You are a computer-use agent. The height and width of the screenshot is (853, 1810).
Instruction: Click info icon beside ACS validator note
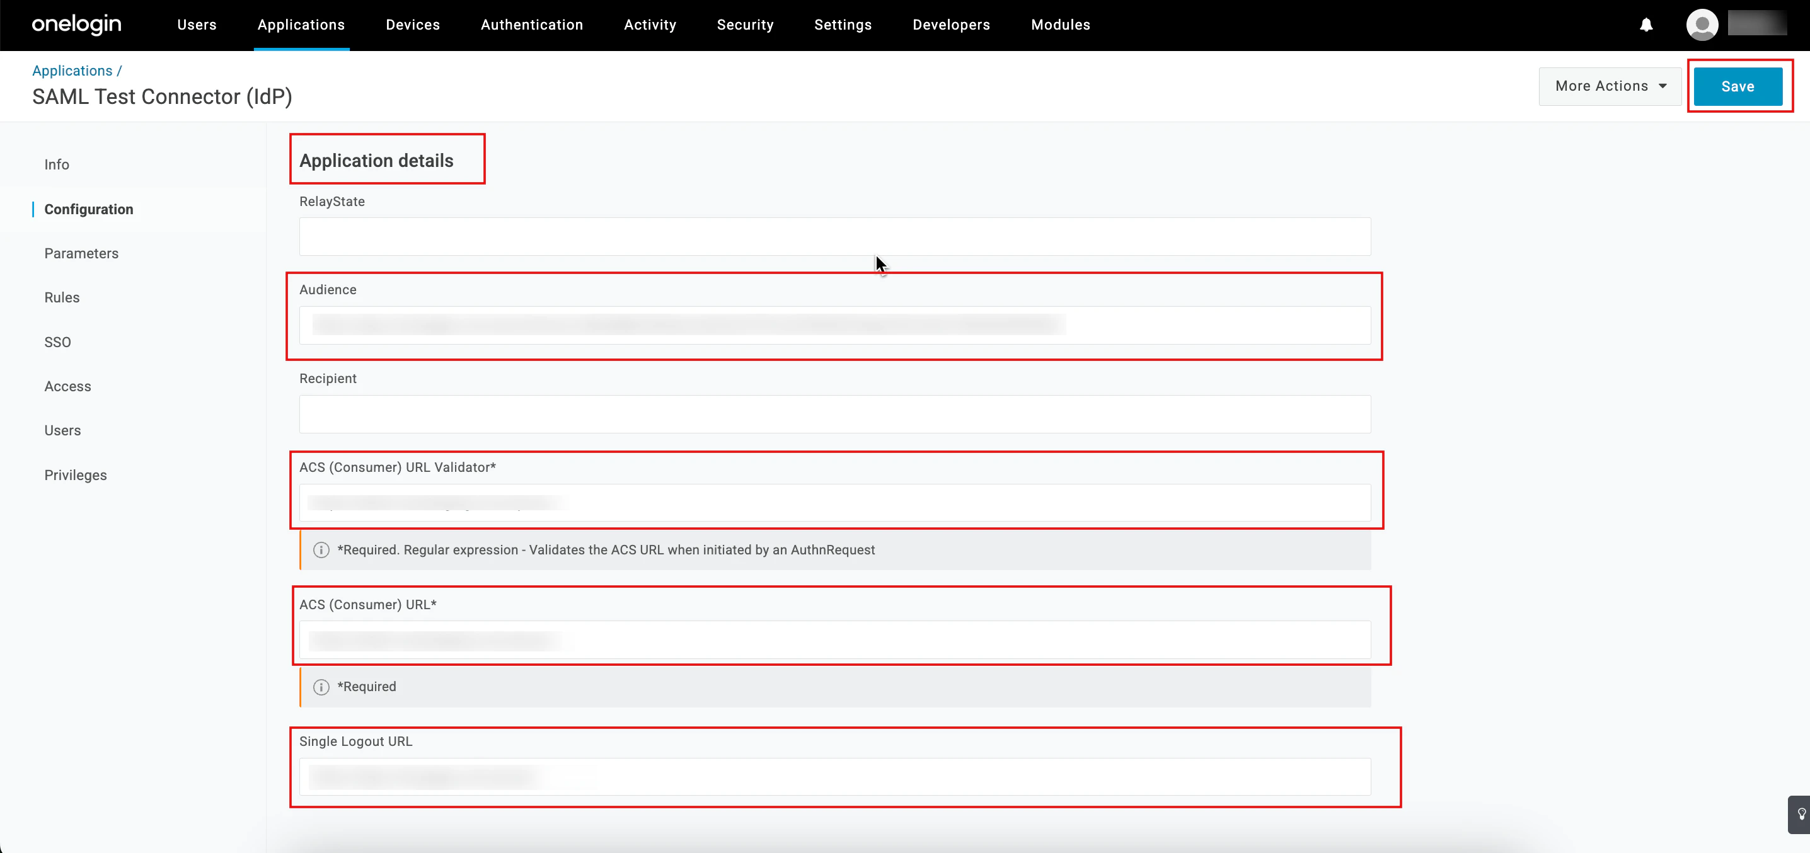pos(321,550)
